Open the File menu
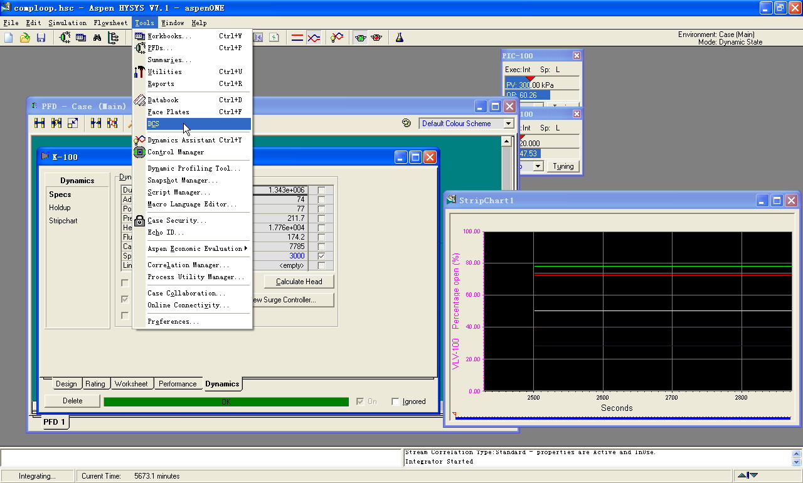Image resolution: width=803 pixels, height=483 pixels. [x=11, y=23]
